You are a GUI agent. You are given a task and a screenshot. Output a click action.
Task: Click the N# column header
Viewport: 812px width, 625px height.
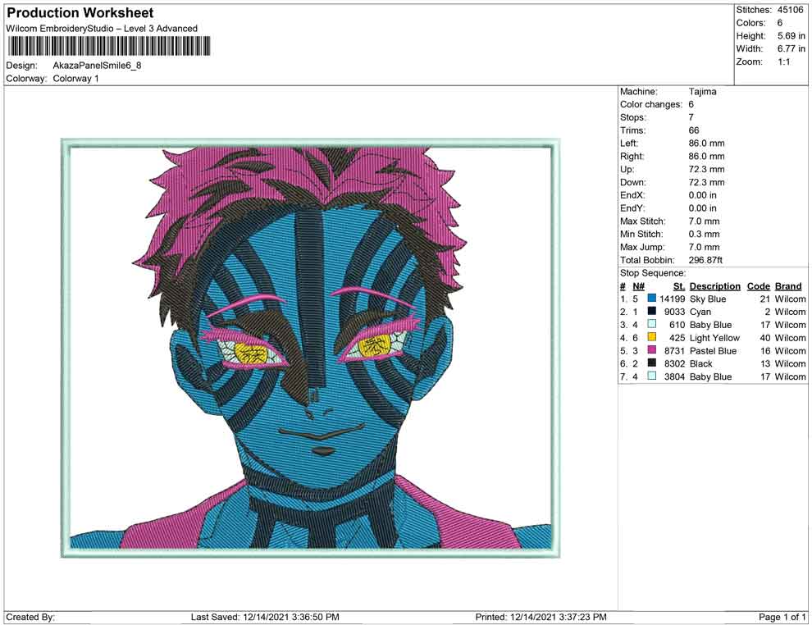638,286
